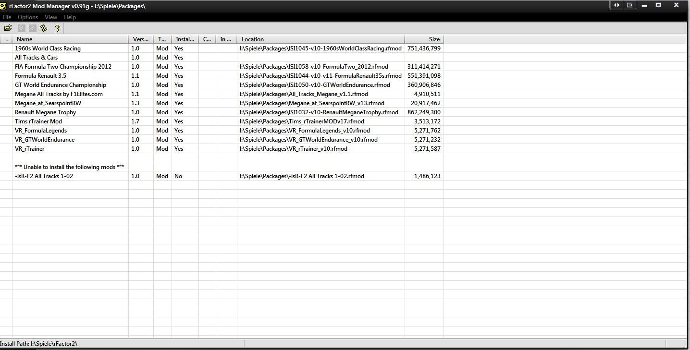Click the version 1.7 cell
This screenshot has height=350, width=690.
pos(136,121)
